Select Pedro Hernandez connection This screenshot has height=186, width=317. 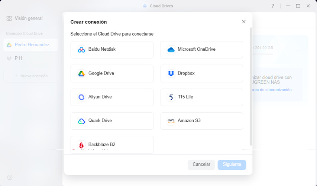(31, 45)
